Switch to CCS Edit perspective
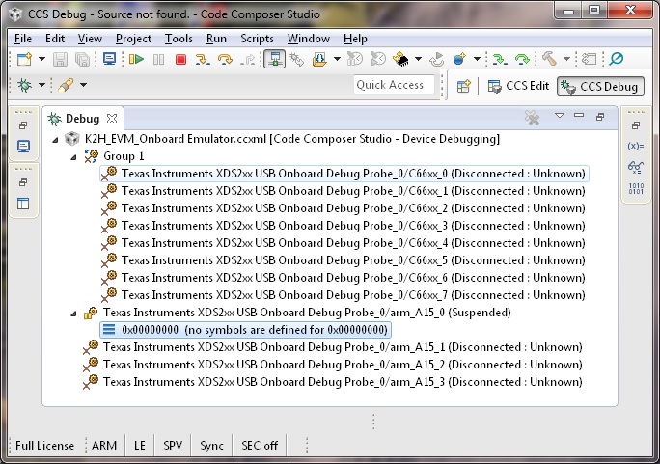660x464 pixels. tap(518, 86)
